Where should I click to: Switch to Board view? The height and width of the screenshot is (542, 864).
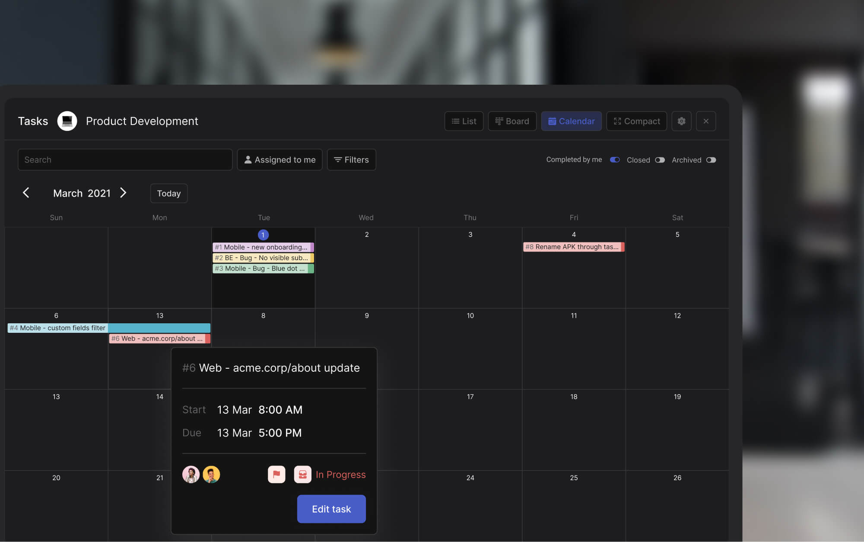[512, 121]
